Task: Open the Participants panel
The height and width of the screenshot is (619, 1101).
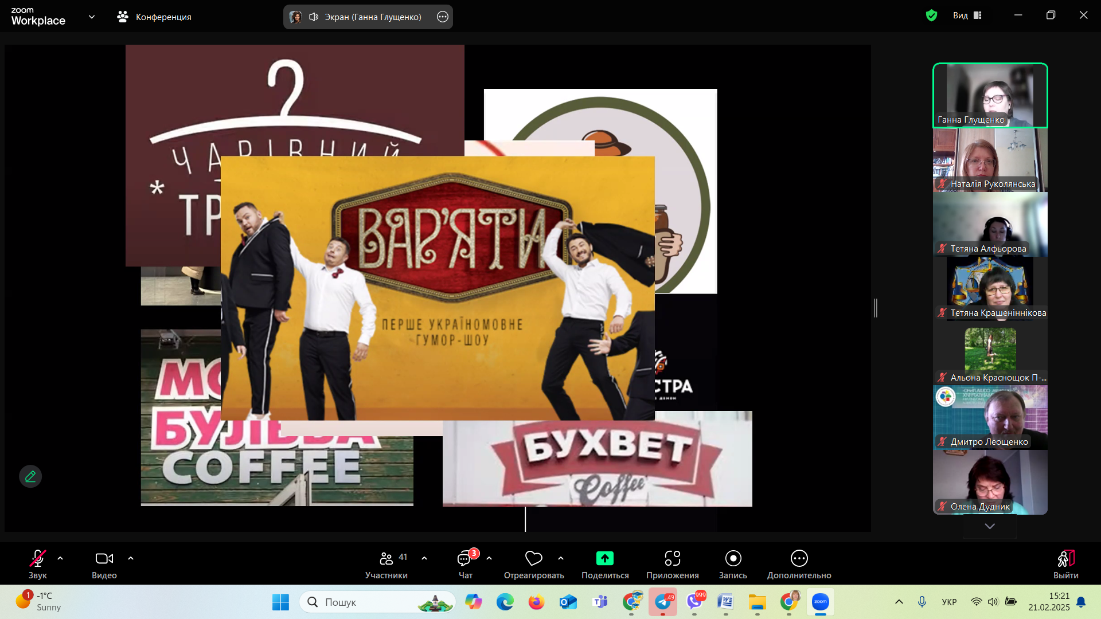Action: click(386, 564)
